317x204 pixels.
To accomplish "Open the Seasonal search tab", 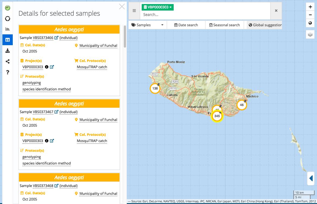I will pyautogui.click(x=225, y=25).
